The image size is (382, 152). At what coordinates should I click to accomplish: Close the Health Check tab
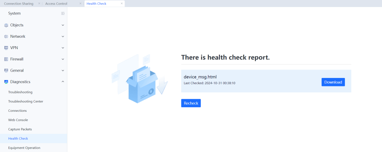tap(122, 4)
